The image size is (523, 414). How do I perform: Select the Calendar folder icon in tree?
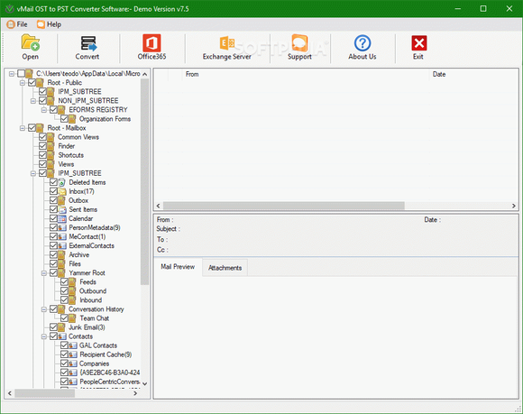(x=62, y=219)
